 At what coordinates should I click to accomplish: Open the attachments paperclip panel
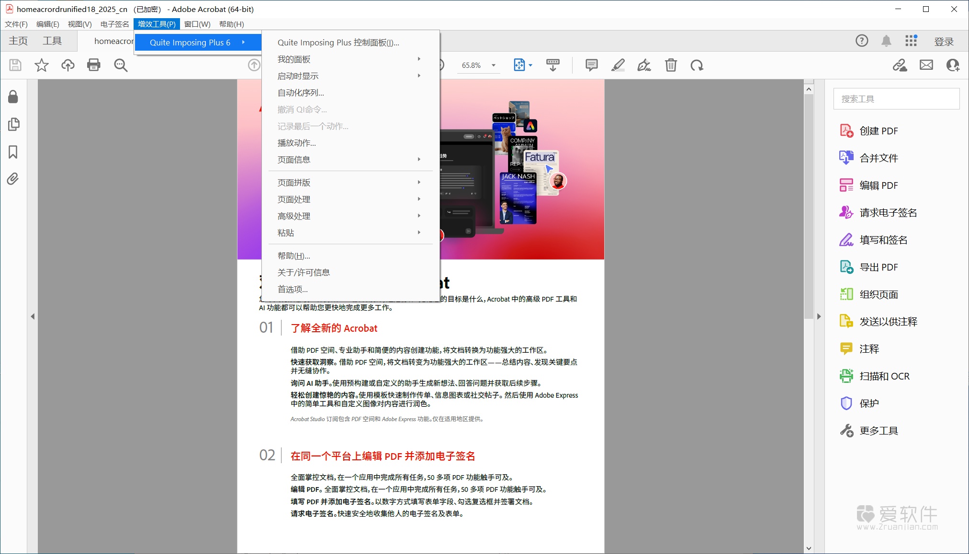tap(12, 179)
